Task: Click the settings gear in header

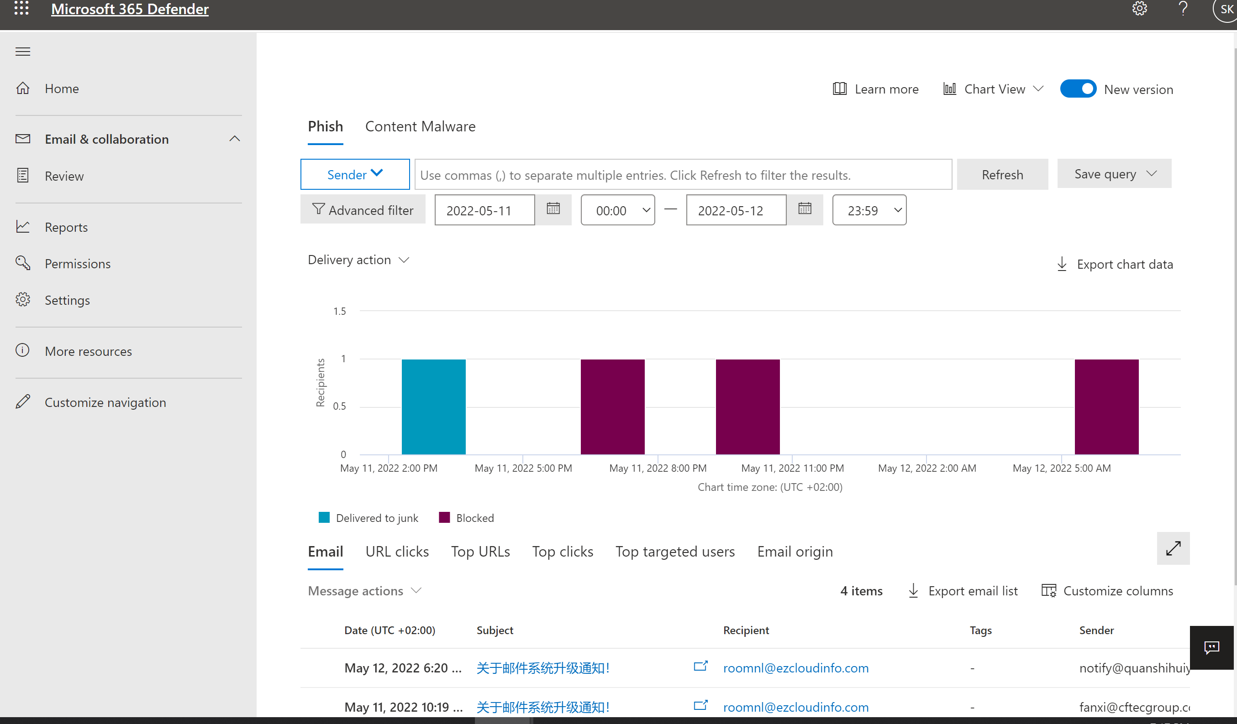Action: [1139, 8]
